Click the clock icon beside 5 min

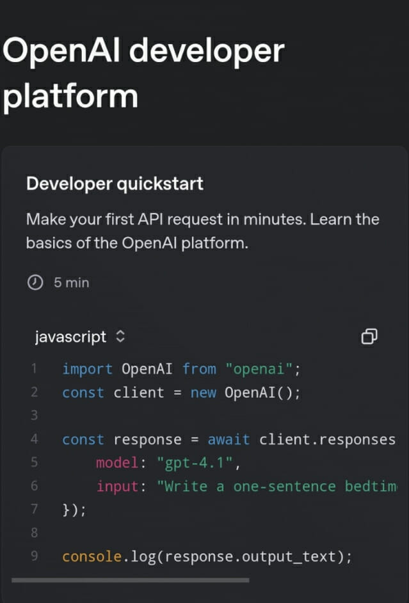35,283
